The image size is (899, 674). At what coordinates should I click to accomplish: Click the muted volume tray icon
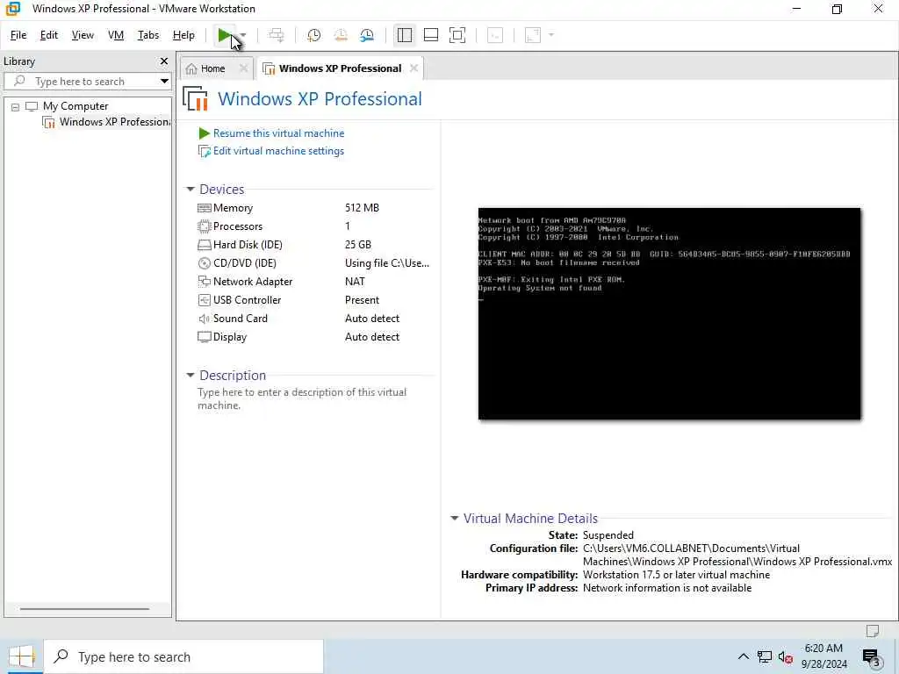pos(786,657)
